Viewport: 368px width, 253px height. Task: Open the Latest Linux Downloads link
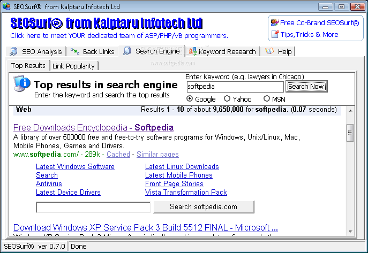pyautogui.click(x=182, y=166)
